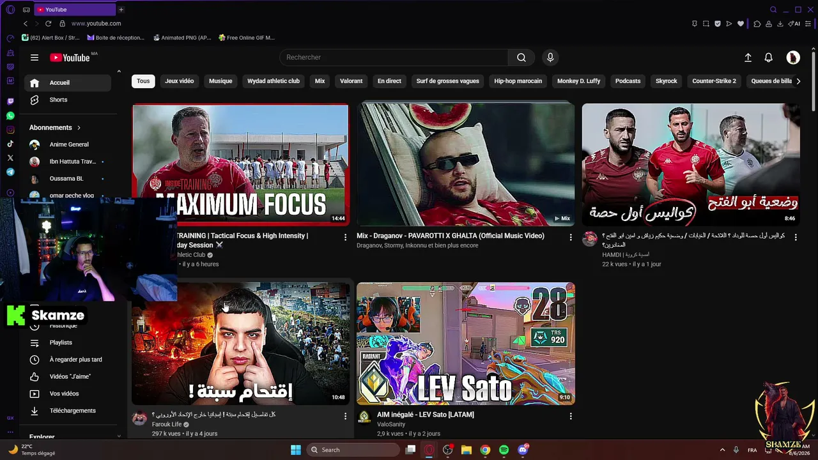The width and height of the screenshot is (818, 460).
Task: Select the Jeux vidéo filter chip
Action: click(x=179, y=81)
